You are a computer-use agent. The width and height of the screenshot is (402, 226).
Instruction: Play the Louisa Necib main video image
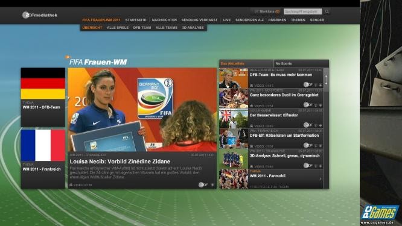point(142,110)
